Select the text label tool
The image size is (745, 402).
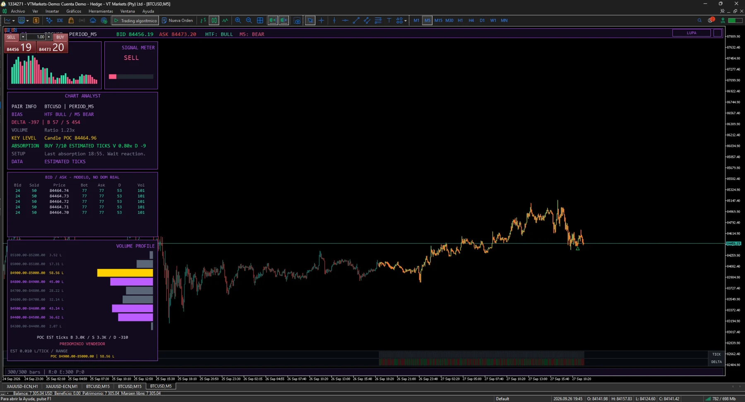click(389, 20)
